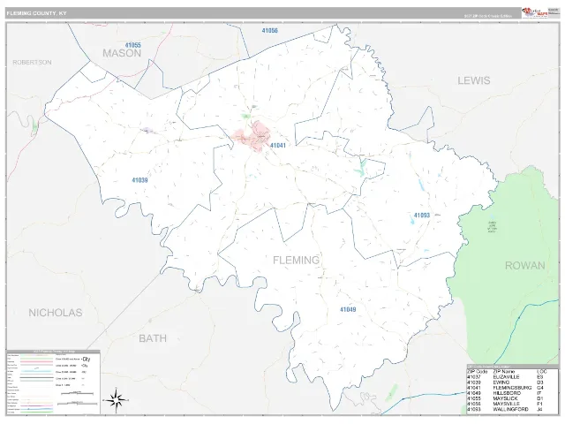Click the ZIP Name column header
The image size is (565, 424).
[x=504, y=371]
